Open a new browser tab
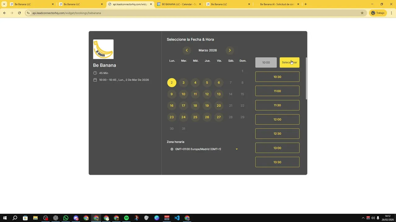Screen dimensions: 396x222 (x=306, y=4)
